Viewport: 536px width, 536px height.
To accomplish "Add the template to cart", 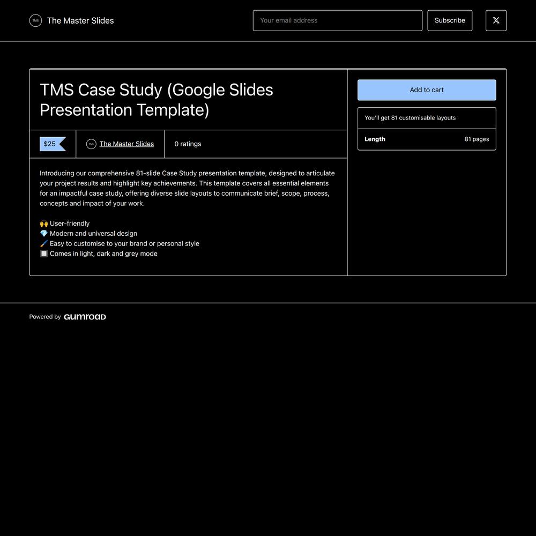I will (x=427, y=90).
